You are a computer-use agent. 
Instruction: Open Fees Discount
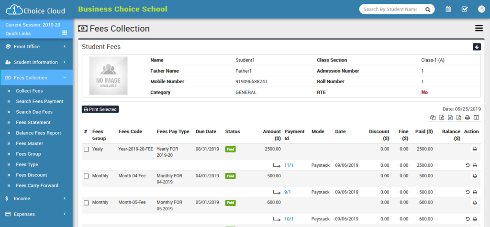pos(32,175)
